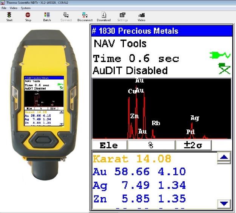Click the Rb peak label in spectrum

pyautogui.click(x=156, y=123)
